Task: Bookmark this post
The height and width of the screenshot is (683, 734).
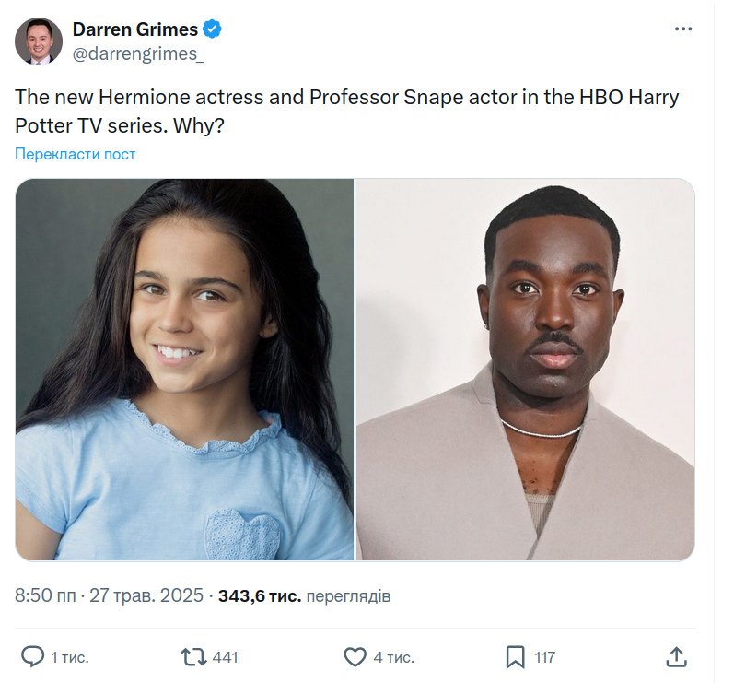Action: [x=516, y=656]
